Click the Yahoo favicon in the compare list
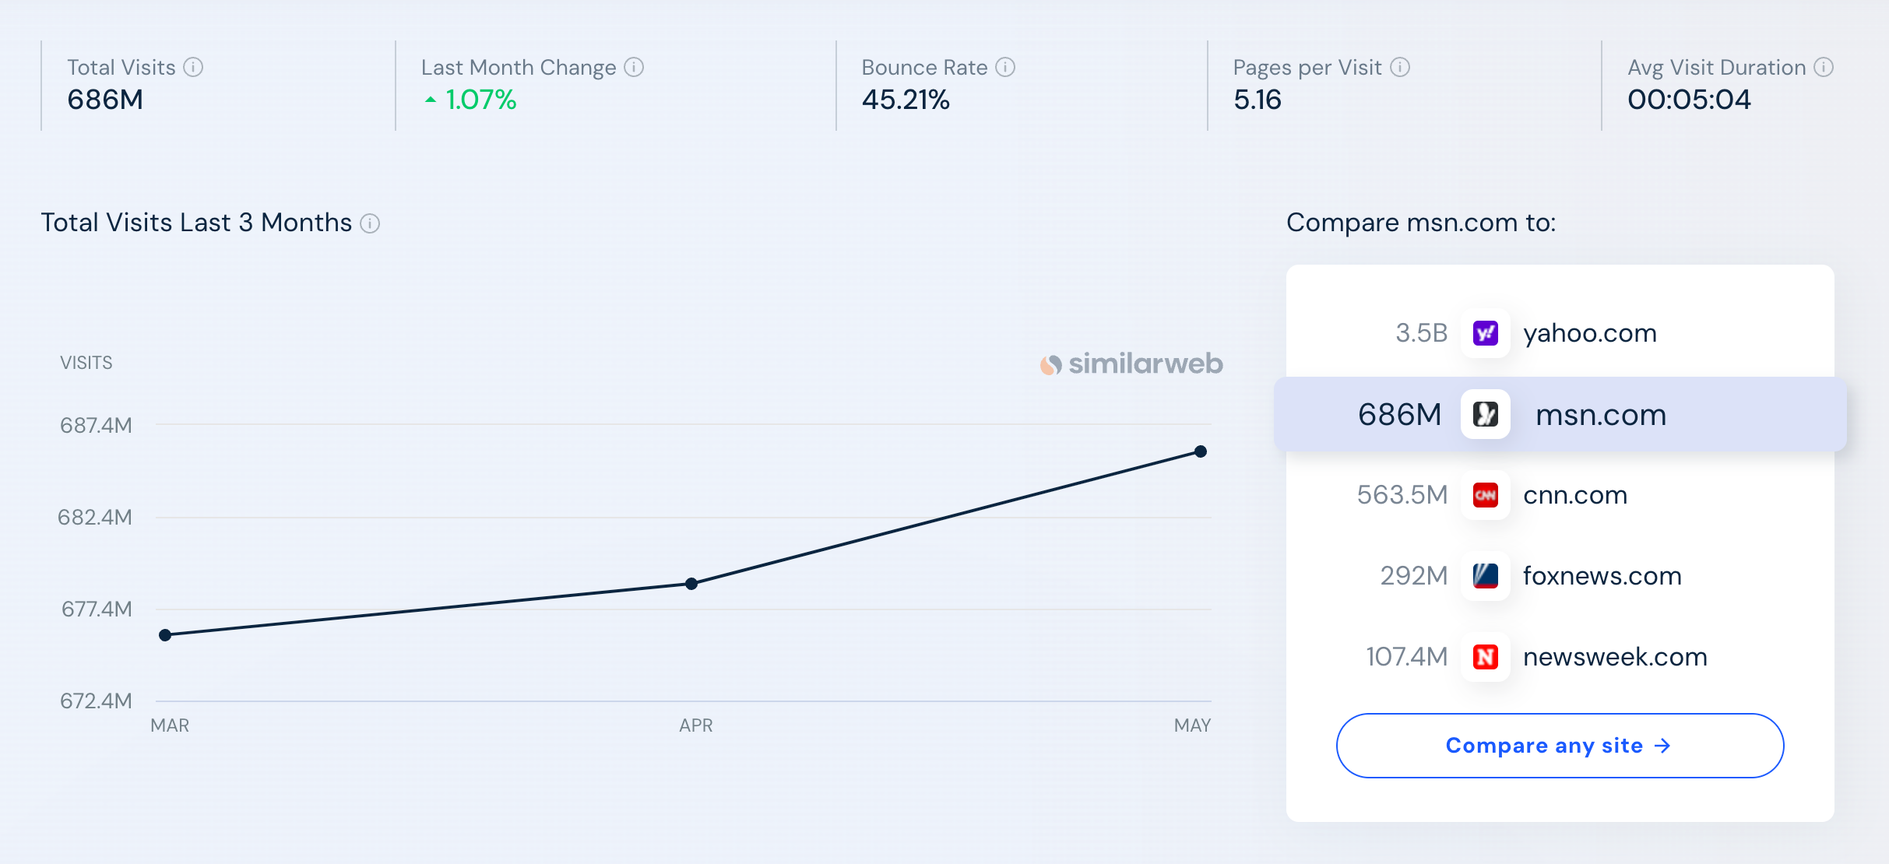Screen dimensions: 1889x864 pyautogui.click(x=1485, y=333)
